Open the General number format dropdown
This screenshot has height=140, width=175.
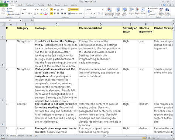pos(102,10)
